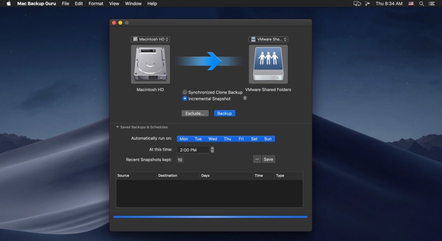
Task: Click the 'Automatically run on:' label
Action: 151,138
